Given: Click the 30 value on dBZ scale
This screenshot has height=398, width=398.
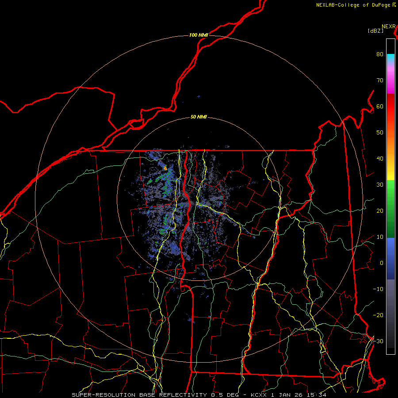Looking at the screenshot, I should point(380,185).
